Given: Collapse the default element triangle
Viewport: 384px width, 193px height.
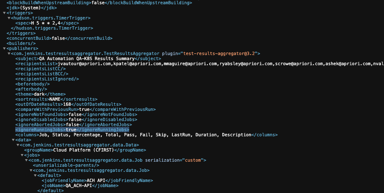Looking at the screenshot, I should (x=35, y=176).
